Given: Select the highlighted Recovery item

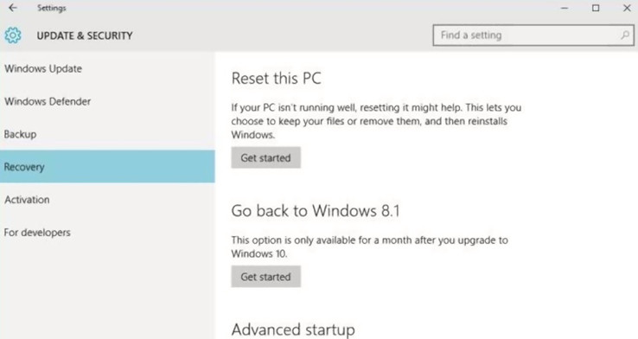Looking at the screenshot, I should (107, 166).
